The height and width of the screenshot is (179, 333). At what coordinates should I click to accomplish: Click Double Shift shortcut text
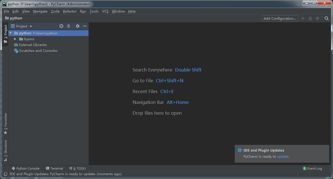click(x=188, y=70)
